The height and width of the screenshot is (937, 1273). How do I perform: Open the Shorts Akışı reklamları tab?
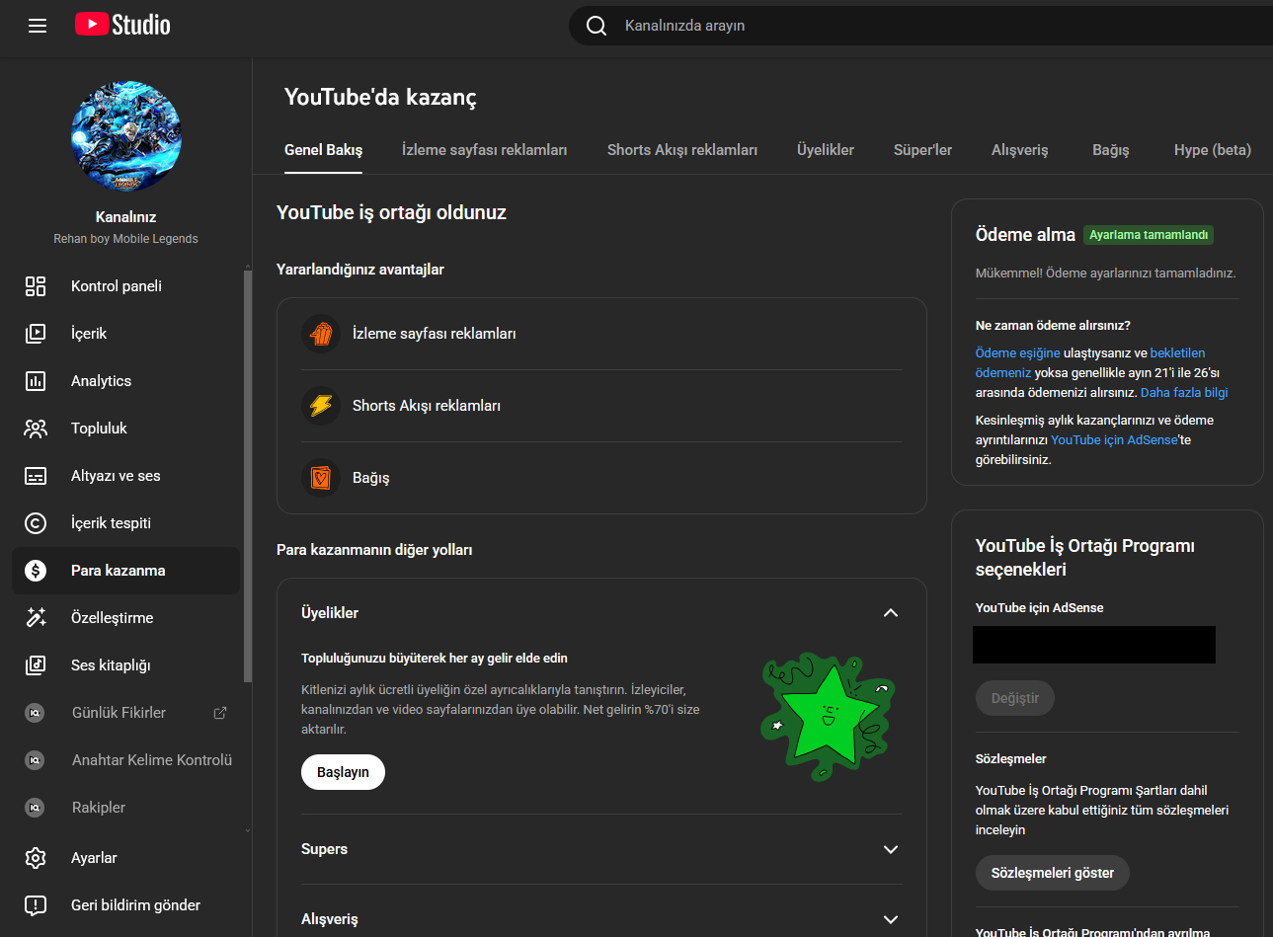point(682,150)
